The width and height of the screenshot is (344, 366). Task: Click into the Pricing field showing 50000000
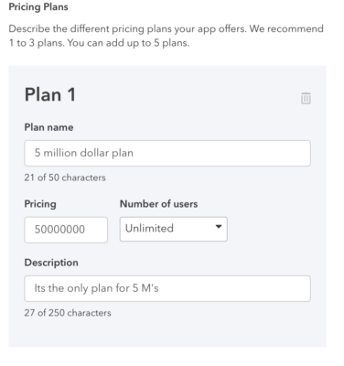pyautogui.click(x=66, y=230)
